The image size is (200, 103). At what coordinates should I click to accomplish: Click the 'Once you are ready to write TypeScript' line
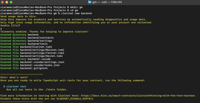tap(72, 80)
